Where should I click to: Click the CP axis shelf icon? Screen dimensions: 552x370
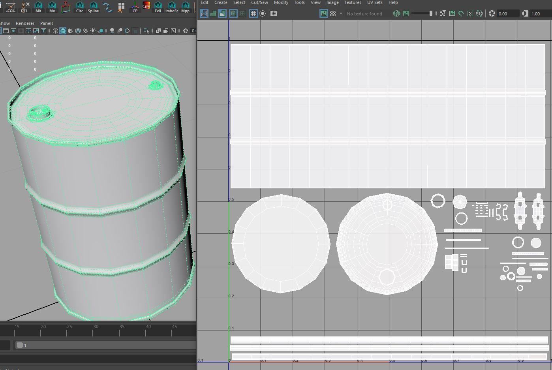click(135, 7)
